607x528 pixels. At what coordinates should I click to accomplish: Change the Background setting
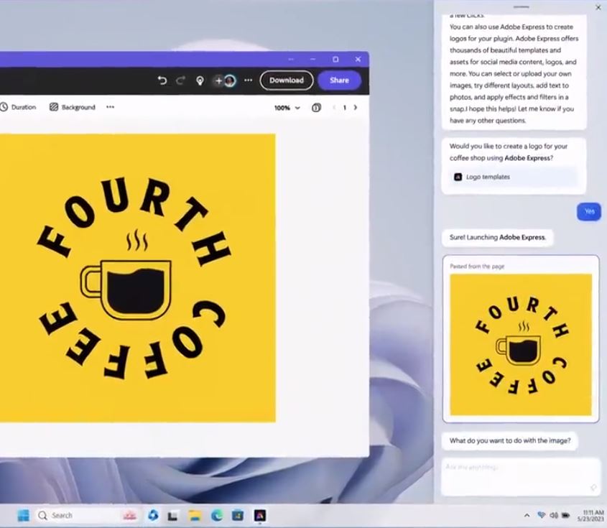coord(73,107)
